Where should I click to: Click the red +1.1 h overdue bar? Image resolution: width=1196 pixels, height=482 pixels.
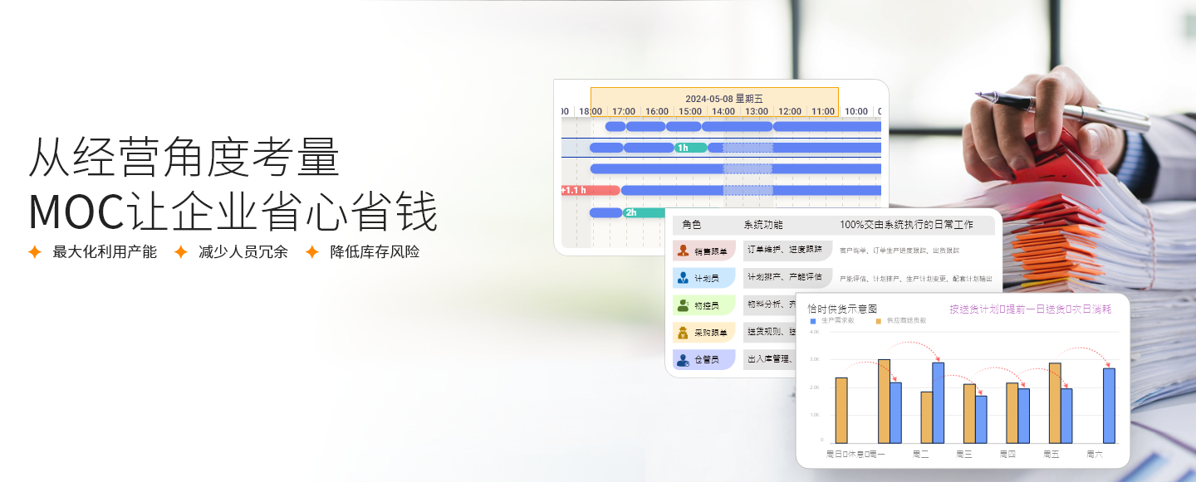590,190
